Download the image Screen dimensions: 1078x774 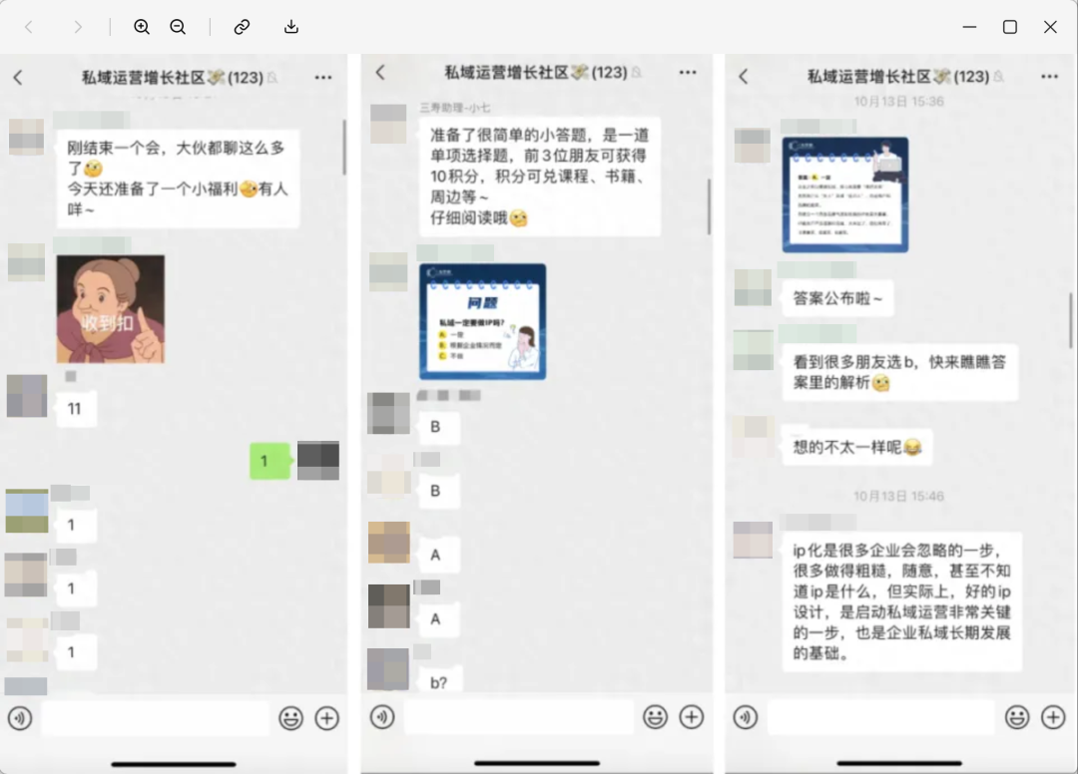click(291, 27)
